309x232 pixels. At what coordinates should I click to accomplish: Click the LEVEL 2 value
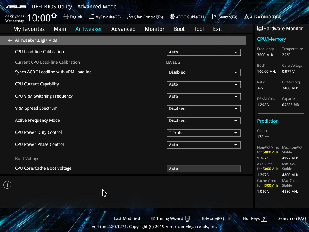coord(173,62)
